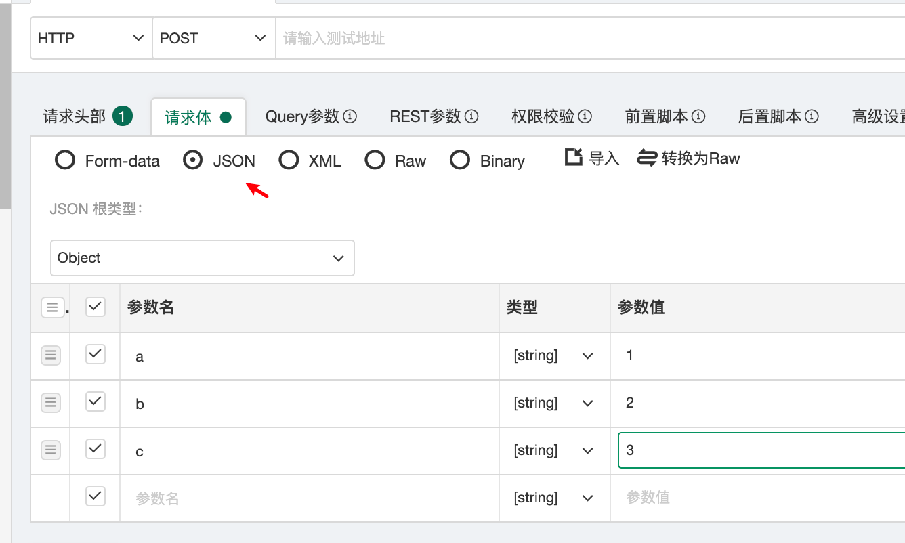Click the empty 参数名 placeholder field
The height and width of the screenshot is (543, 905).
[310, 498]
